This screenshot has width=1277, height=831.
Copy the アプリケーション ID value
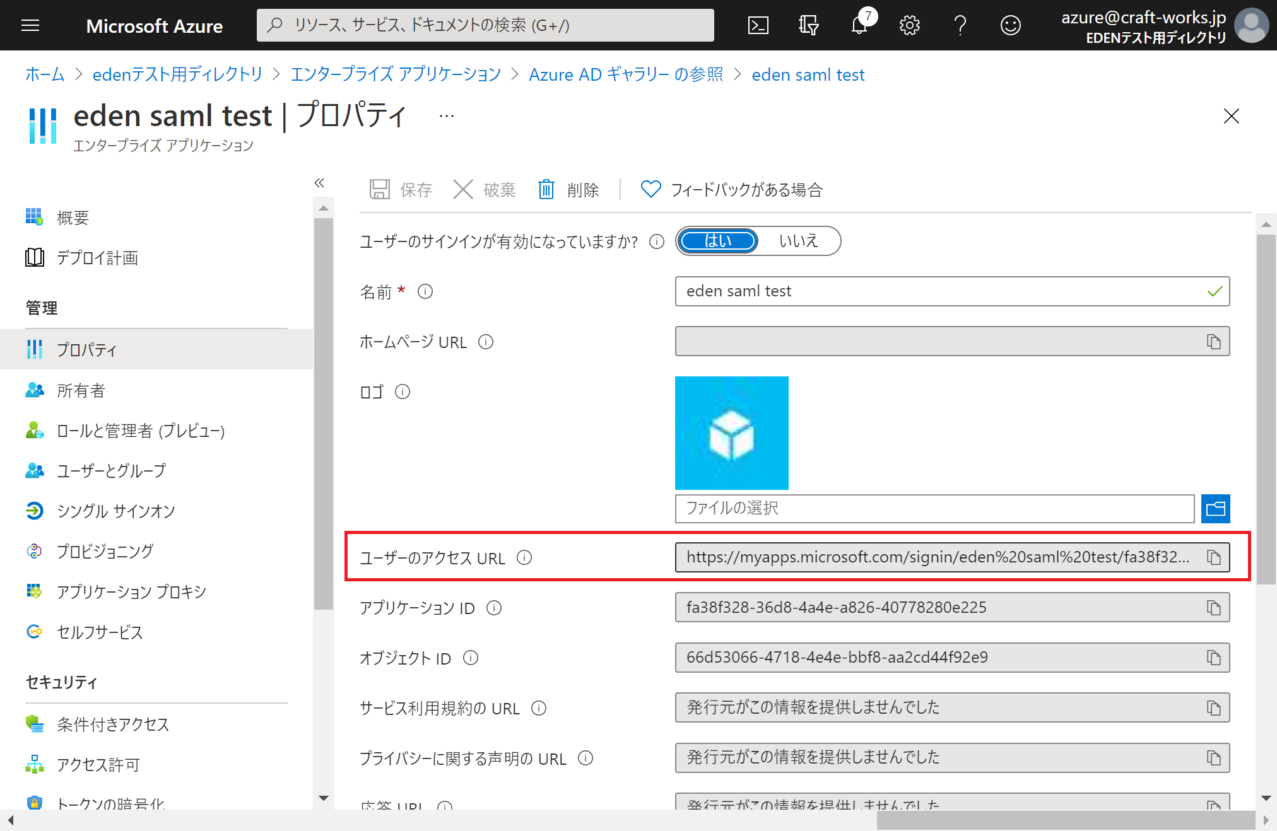pyautogui.click(x=1214, y=607)
